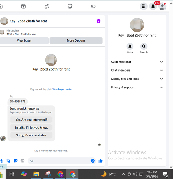The height and width of the screenshot is (179, 173).
Task: Go to Marketplace tab icon
Action: (70, 6)
